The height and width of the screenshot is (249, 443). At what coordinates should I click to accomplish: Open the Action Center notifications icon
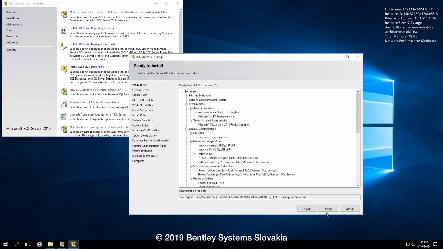click(435, 245)
